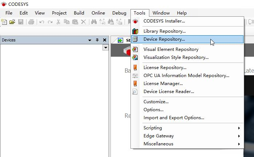Screen dimensions: 254x157
Task: Click the Device License Reader icon
Action: pos(135,92)
